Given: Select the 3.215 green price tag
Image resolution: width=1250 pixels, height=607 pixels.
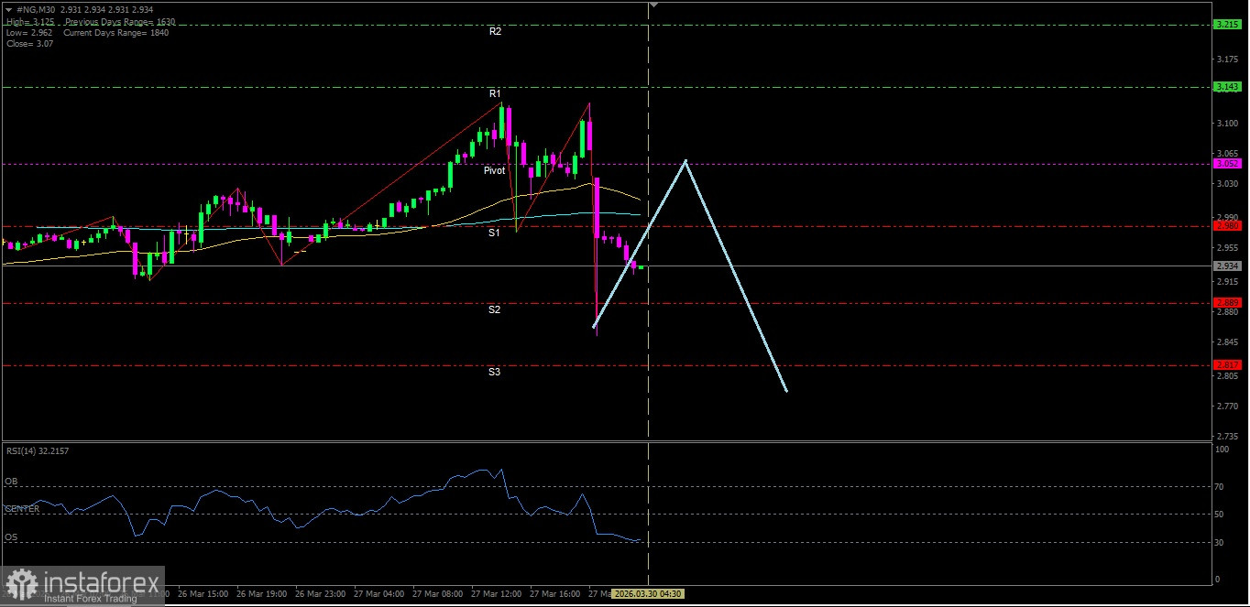Looking at the screenshot, I should tap(1226, 25).
